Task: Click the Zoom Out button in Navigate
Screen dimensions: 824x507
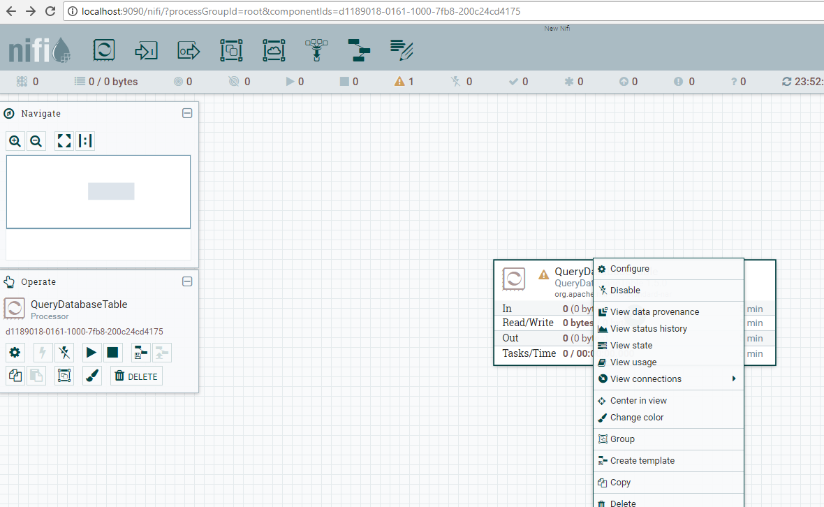Action: (x=36, y=141)
